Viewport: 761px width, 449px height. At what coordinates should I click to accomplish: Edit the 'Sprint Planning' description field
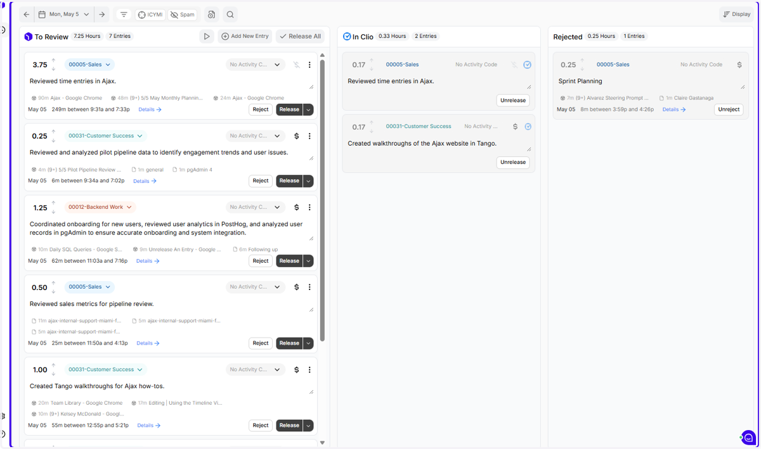pos(651,82)
